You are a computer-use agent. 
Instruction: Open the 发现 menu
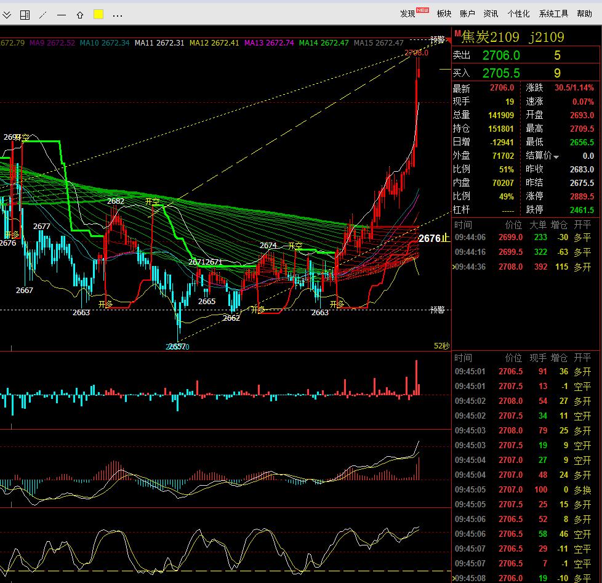coord(407,14)
